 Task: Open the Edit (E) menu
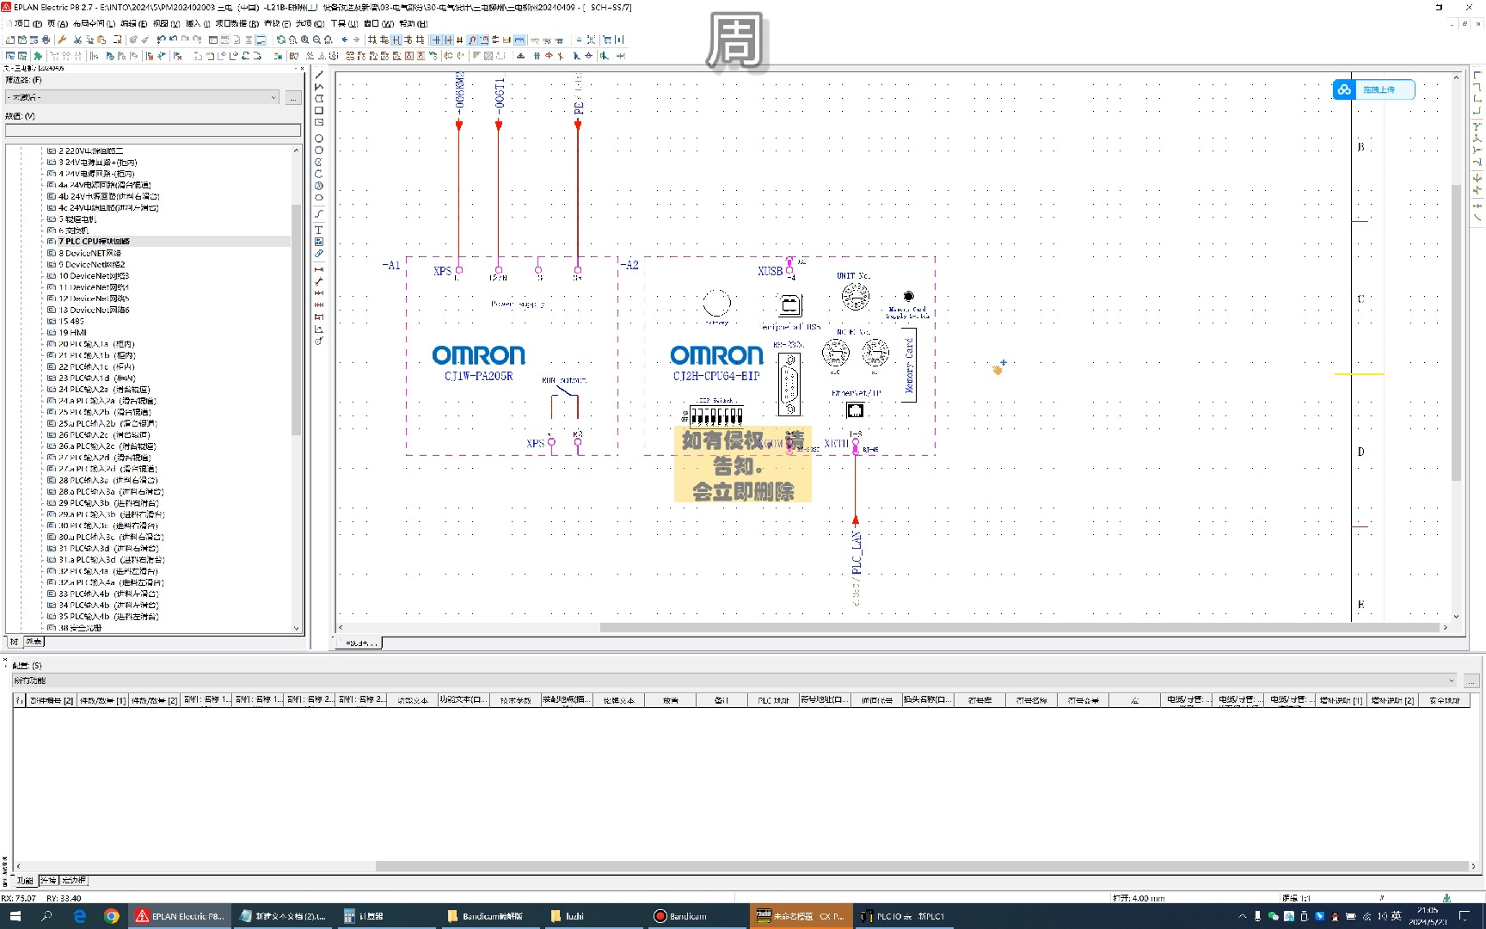133,24
